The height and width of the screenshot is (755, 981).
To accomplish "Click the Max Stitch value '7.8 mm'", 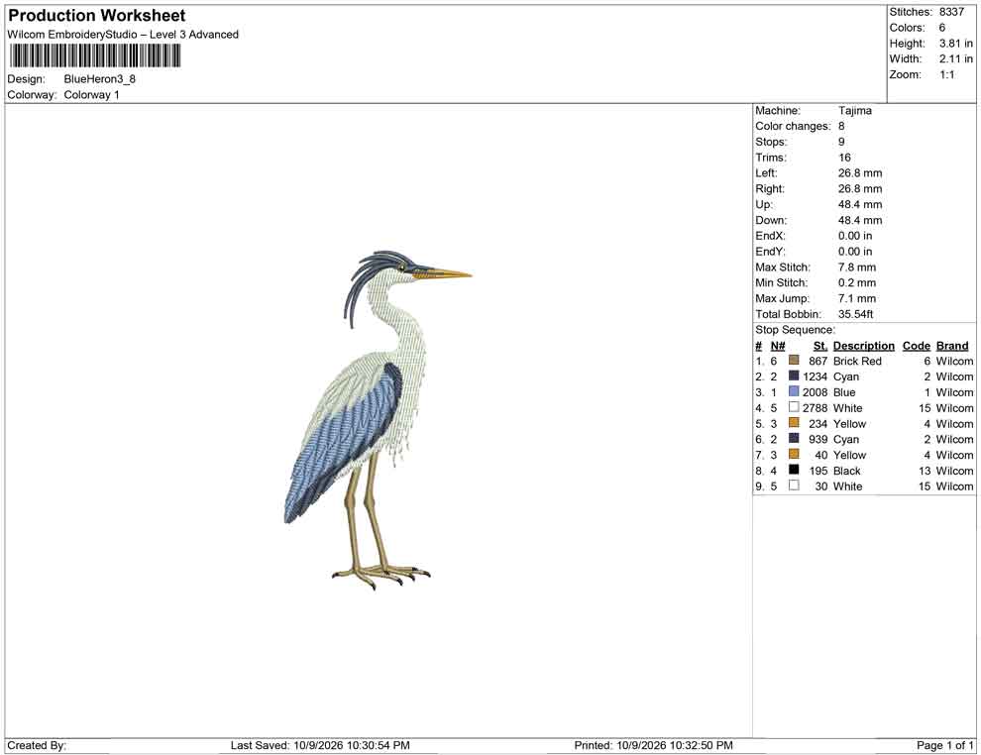I will click(857, 268).
